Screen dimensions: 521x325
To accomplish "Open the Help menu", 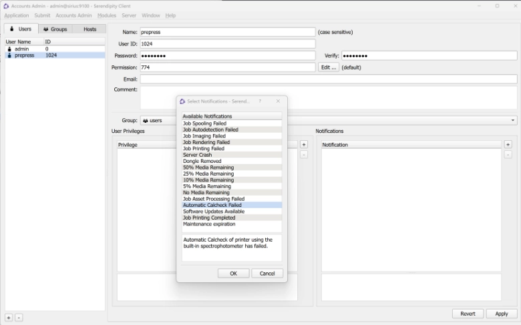I will 170,15.
